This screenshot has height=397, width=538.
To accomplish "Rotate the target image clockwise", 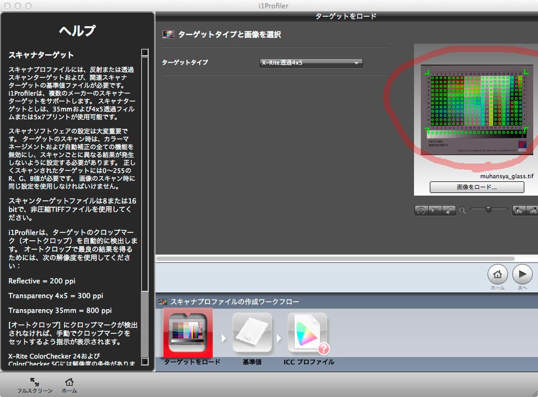I will [x=532, y=210].
